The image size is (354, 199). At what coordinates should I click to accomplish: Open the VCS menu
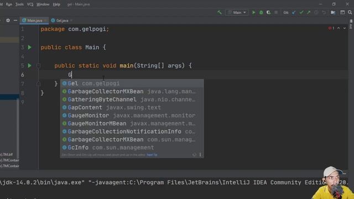[30, 4]
